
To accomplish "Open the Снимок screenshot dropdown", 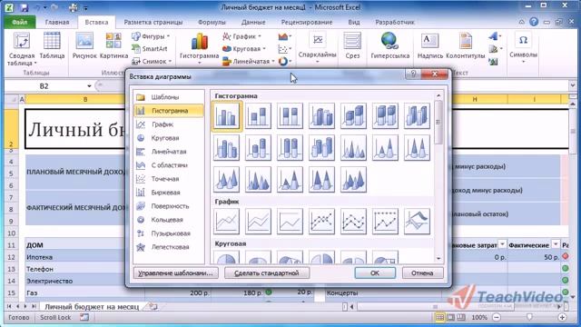I will 152,61.
